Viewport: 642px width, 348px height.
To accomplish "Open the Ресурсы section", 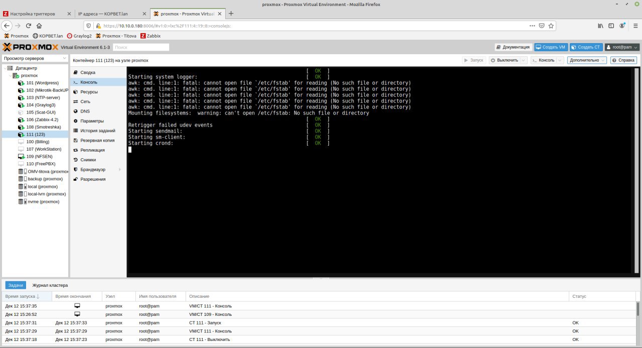I will pyautogui.click(x=89, y=92).
